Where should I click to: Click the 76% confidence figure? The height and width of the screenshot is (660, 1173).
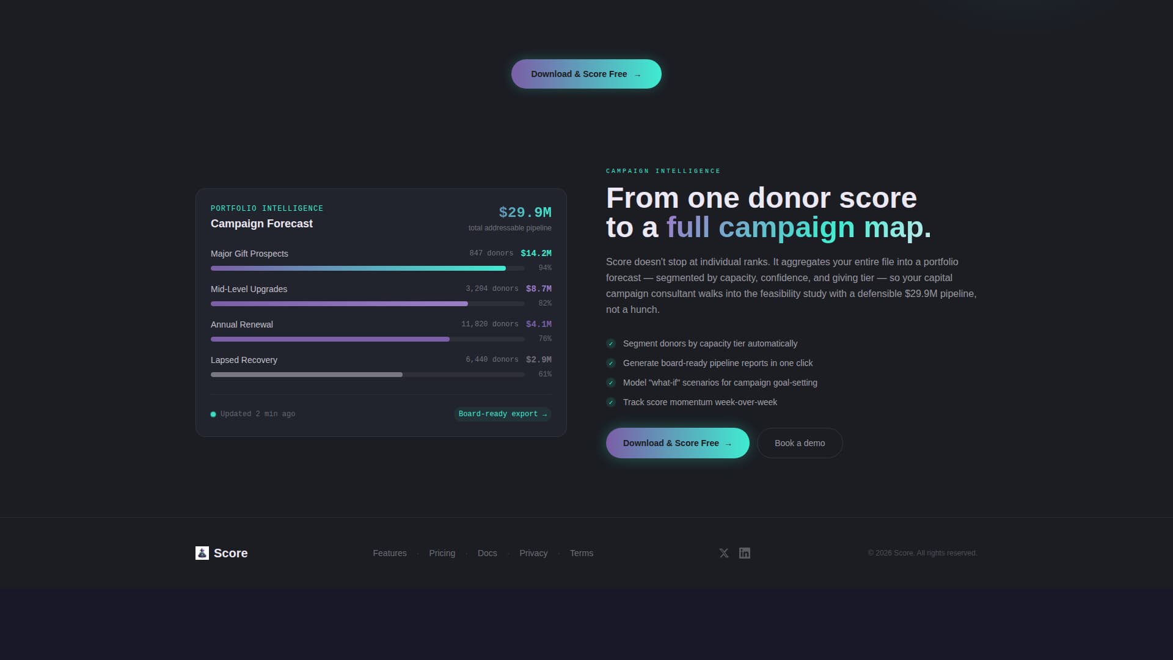[545, 339]
